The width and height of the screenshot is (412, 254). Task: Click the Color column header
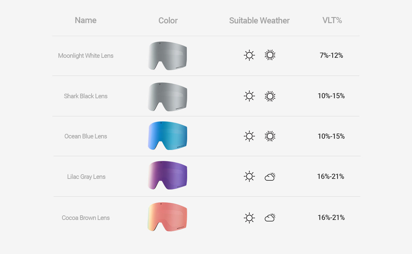[x=168, y=21]
